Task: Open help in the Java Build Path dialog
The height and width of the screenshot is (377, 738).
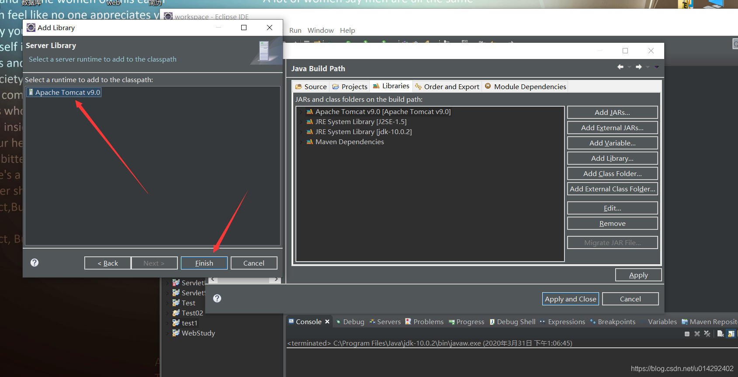Action: coord(217,298)
